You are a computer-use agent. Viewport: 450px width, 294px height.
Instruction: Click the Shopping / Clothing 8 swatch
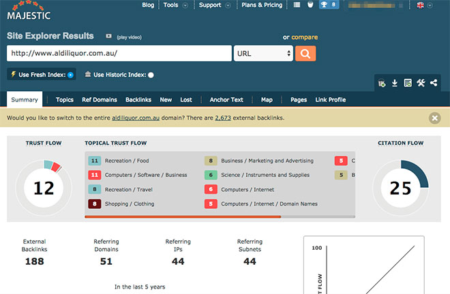[94, 203]
